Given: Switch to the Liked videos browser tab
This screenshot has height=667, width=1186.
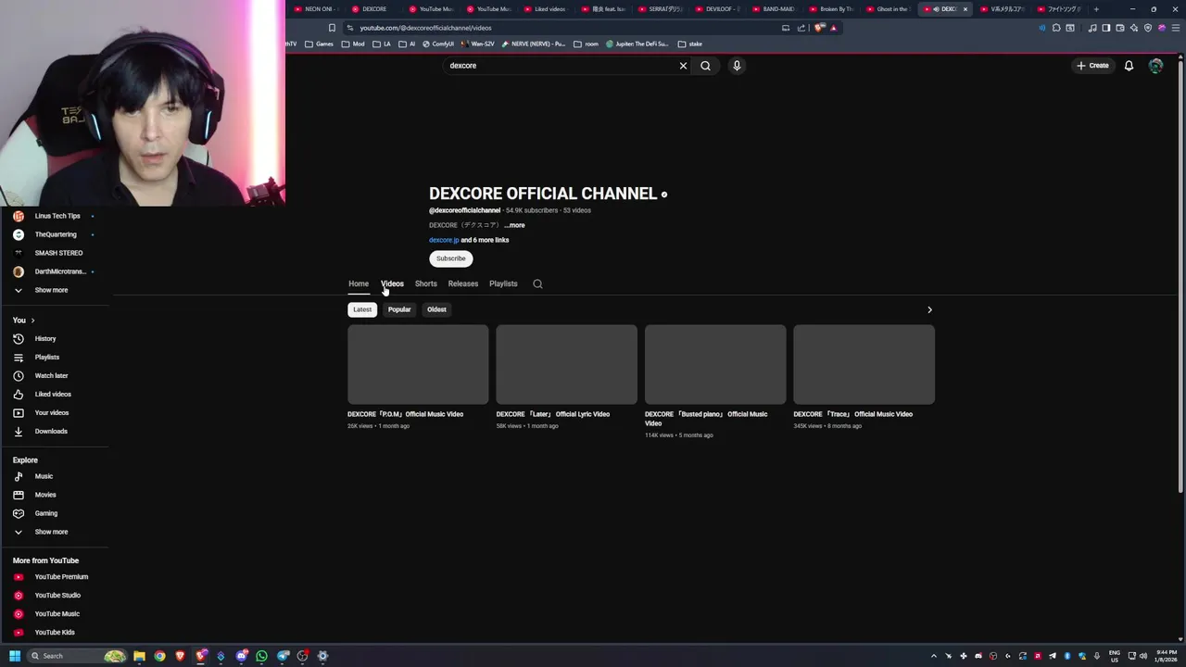Looking at the screenshot, I should [x=545, y=9].
